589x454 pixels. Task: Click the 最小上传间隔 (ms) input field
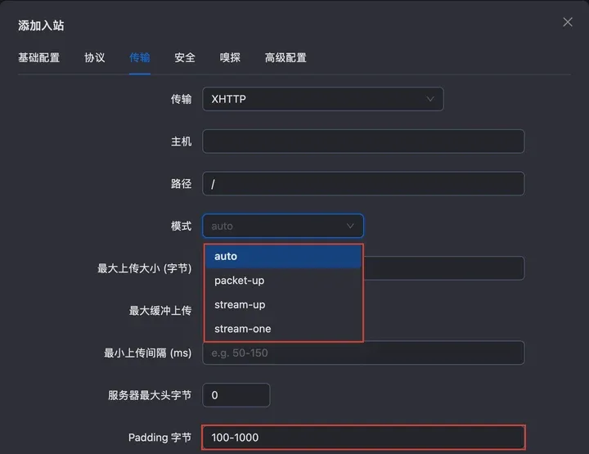tap(363, 353)
